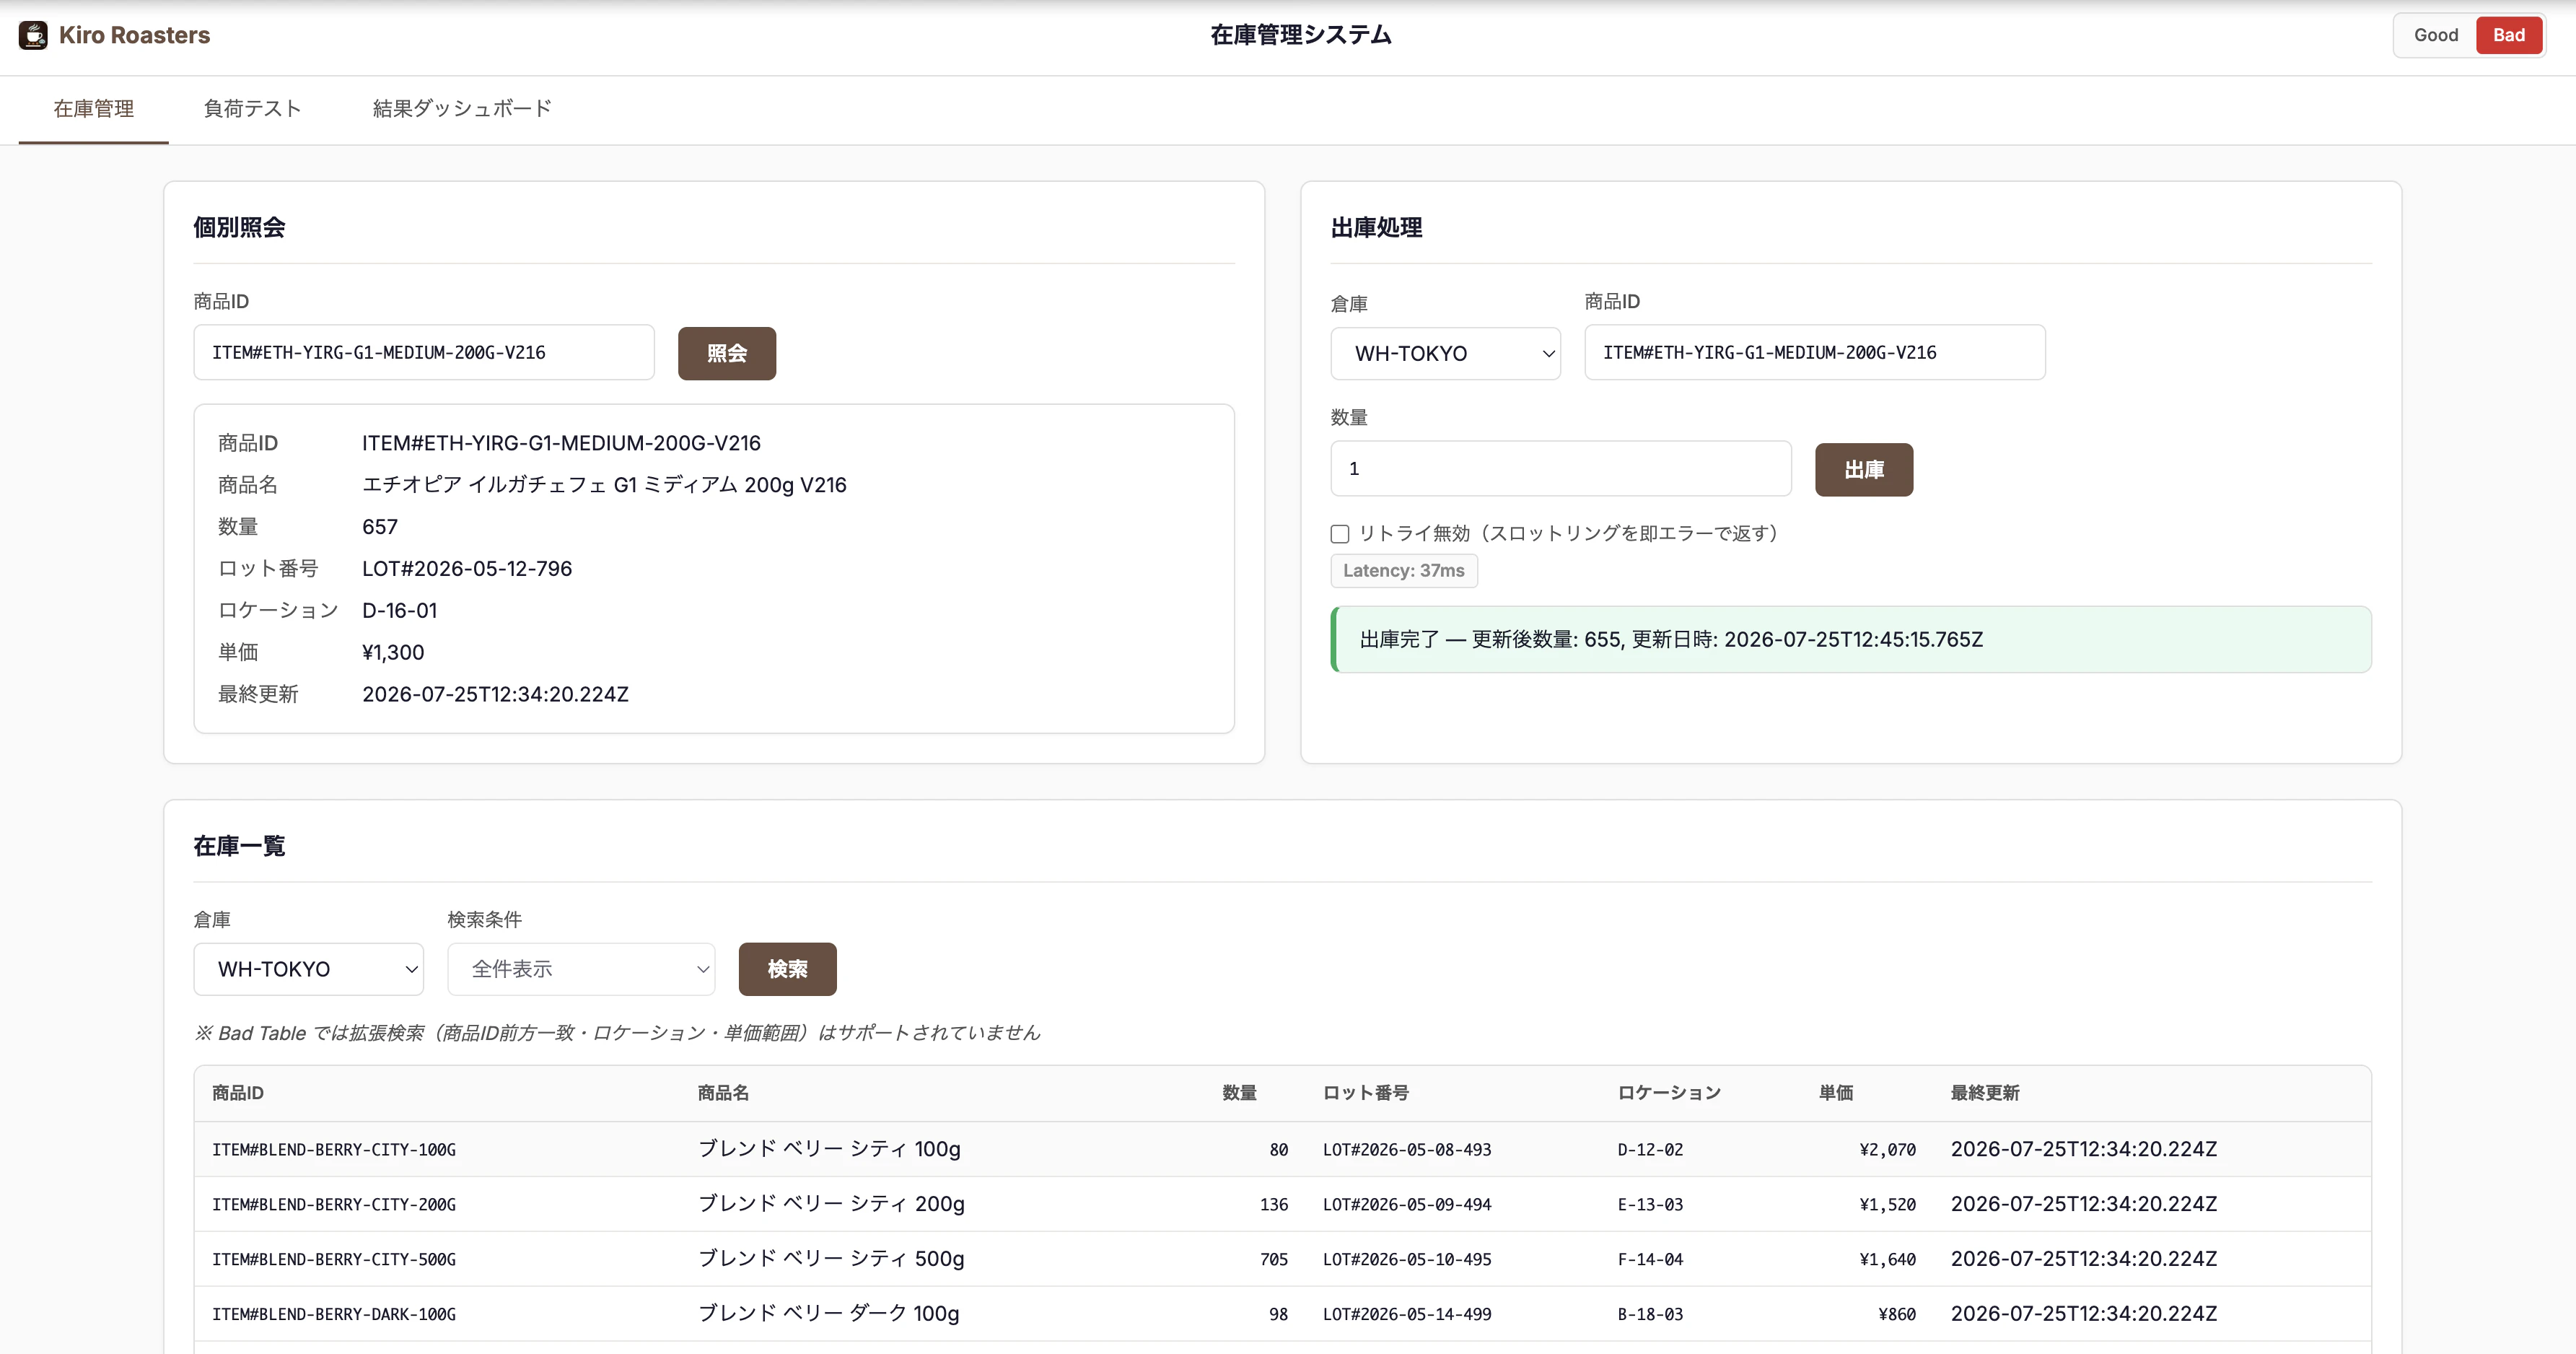Image resolution: width=2576 pixels, height=1354 pixels.
Task: Click location cell D-12-02
Action: point(1650,1150)
